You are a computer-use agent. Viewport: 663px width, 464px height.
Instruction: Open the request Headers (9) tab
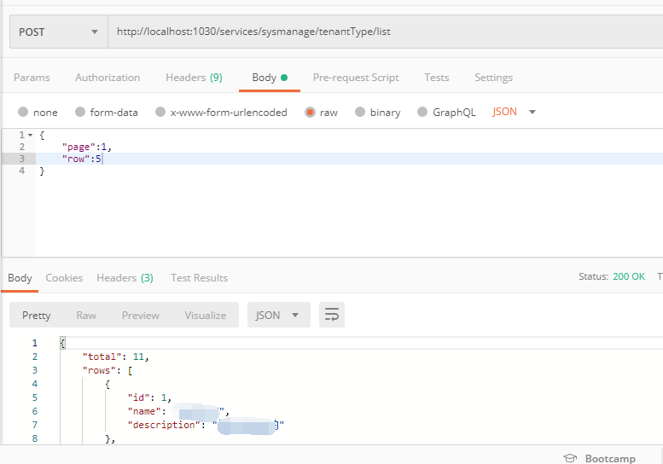[x=194, y=78]
